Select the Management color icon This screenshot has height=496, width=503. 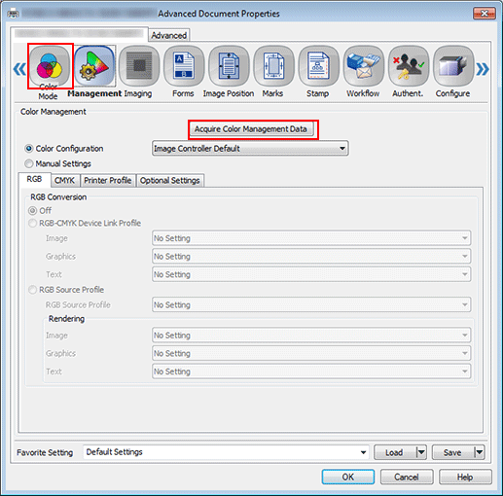94,66
